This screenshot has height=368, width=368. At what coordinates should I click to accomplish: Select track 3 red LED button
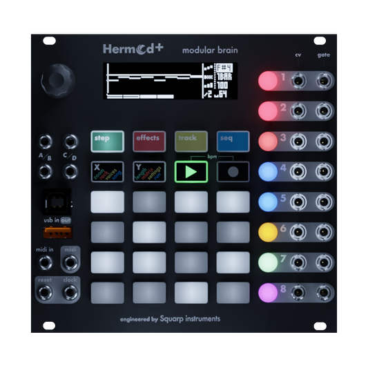268,142
